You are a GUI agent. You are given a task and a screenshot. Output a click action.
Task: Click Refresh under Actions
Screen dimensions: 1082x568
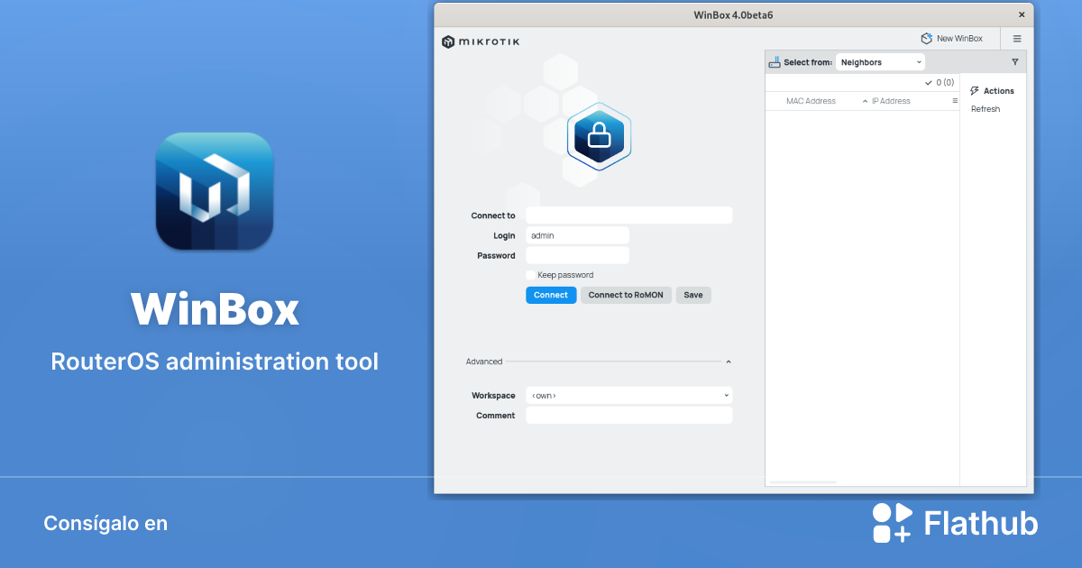pos(985,108)
